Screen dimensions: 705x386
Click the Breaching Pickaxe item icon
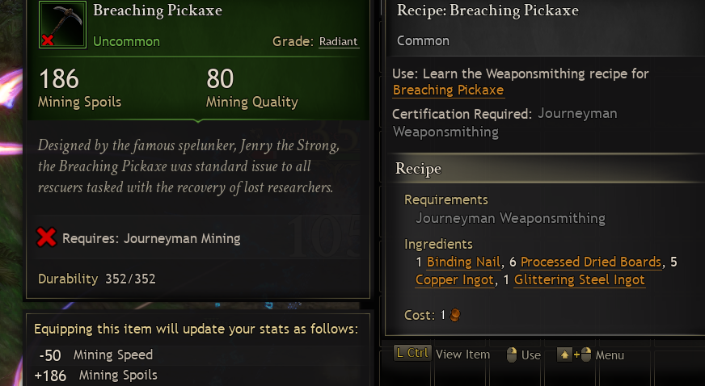[x=61, y=25]
